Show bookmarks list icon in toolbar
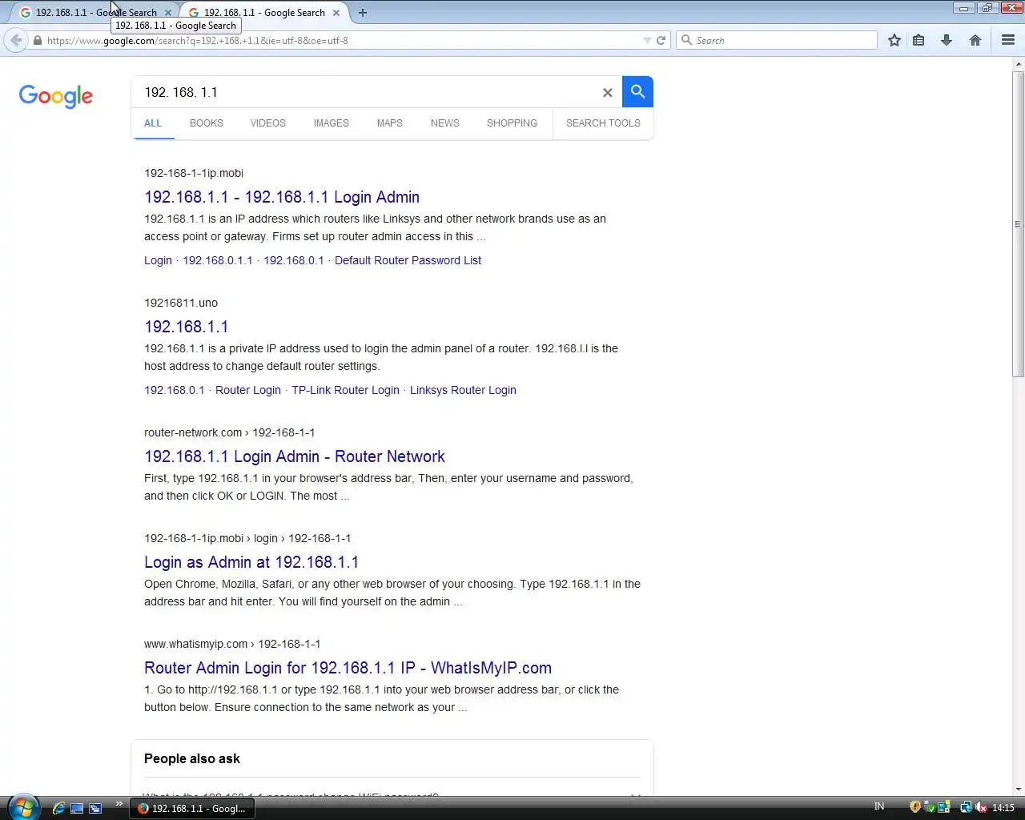 [919, 40]
